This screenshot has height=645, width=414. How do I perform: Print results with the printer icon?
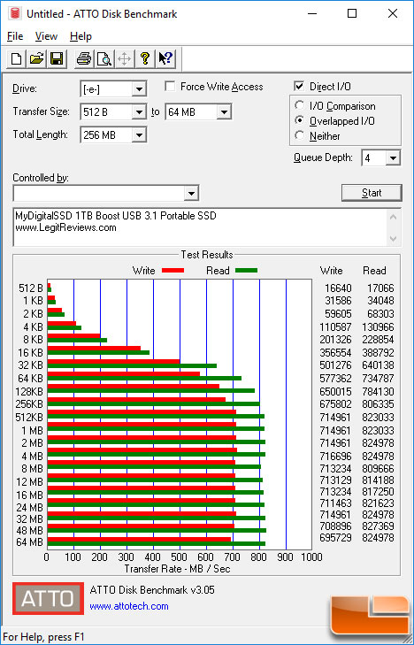(x=84, y=58)
